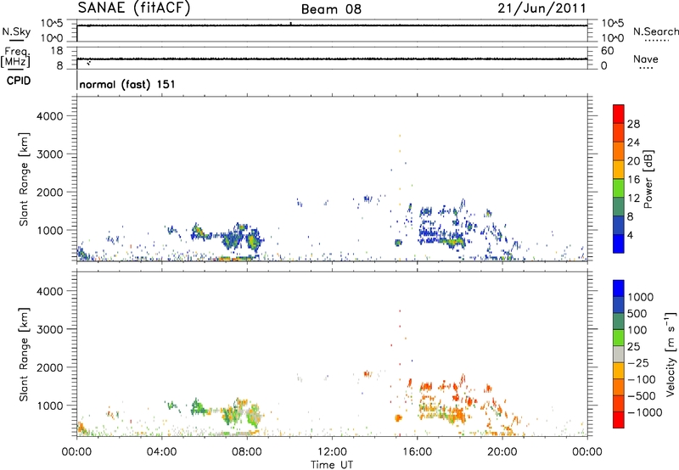The width and height of the screenshot is (679, 470).
Task: Click the date 21/Jun/2011
Action: click(x=542, y=8)
